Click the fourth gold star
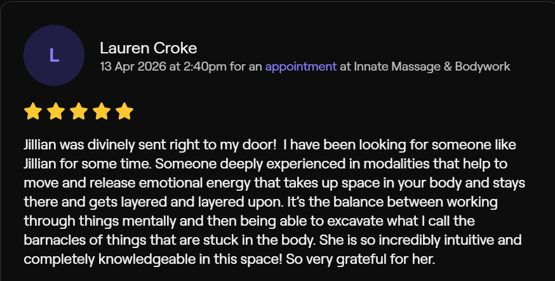The height and width of the screenshot is (281, 555). pos(102,111)
